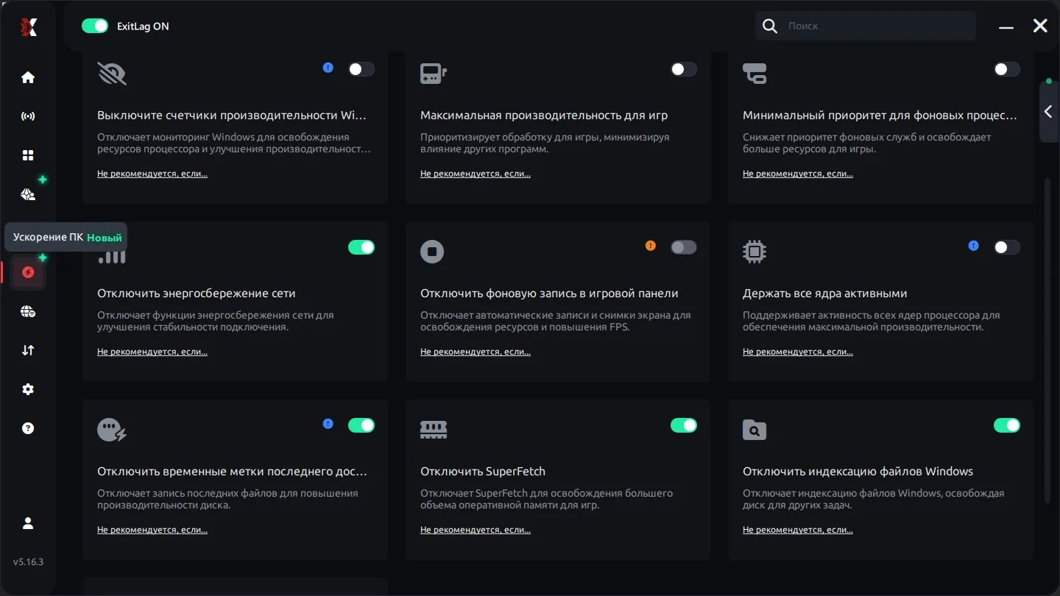This screenshot has height=596, width=1060.
Task: Click the 'Отключить SuperFetch' card title
Action: pyautogui.click(x=483, y=472)
